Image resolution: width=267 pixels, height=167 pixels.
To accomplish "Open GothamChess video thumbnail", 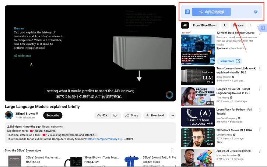I will [198, 138].
